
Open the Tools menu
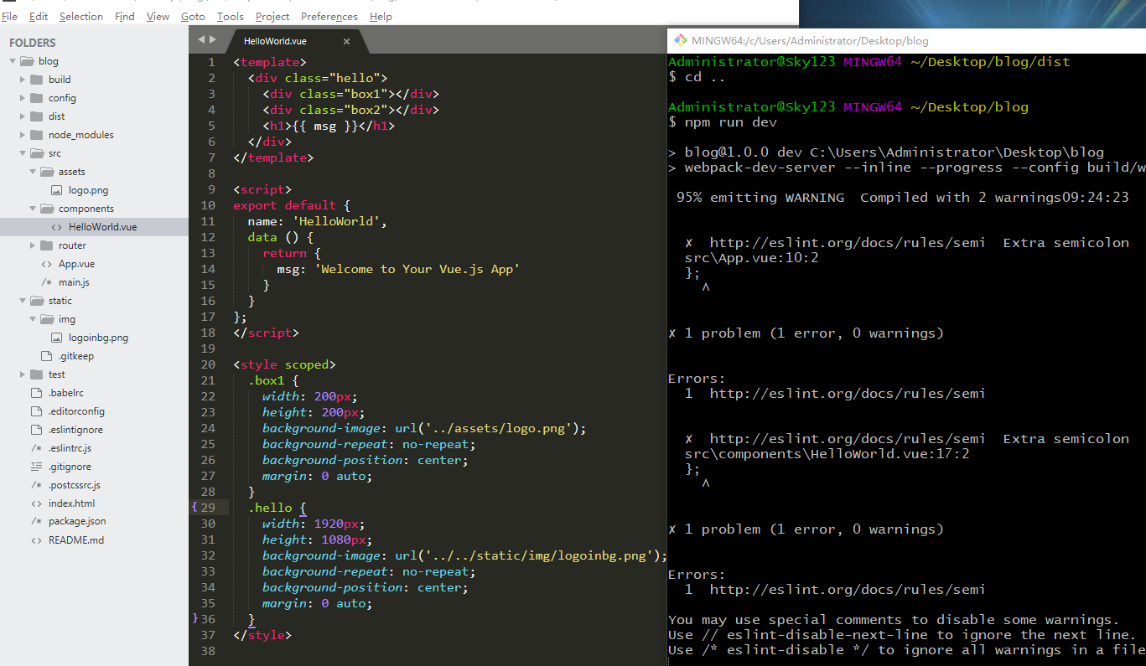tap(231, 16)
